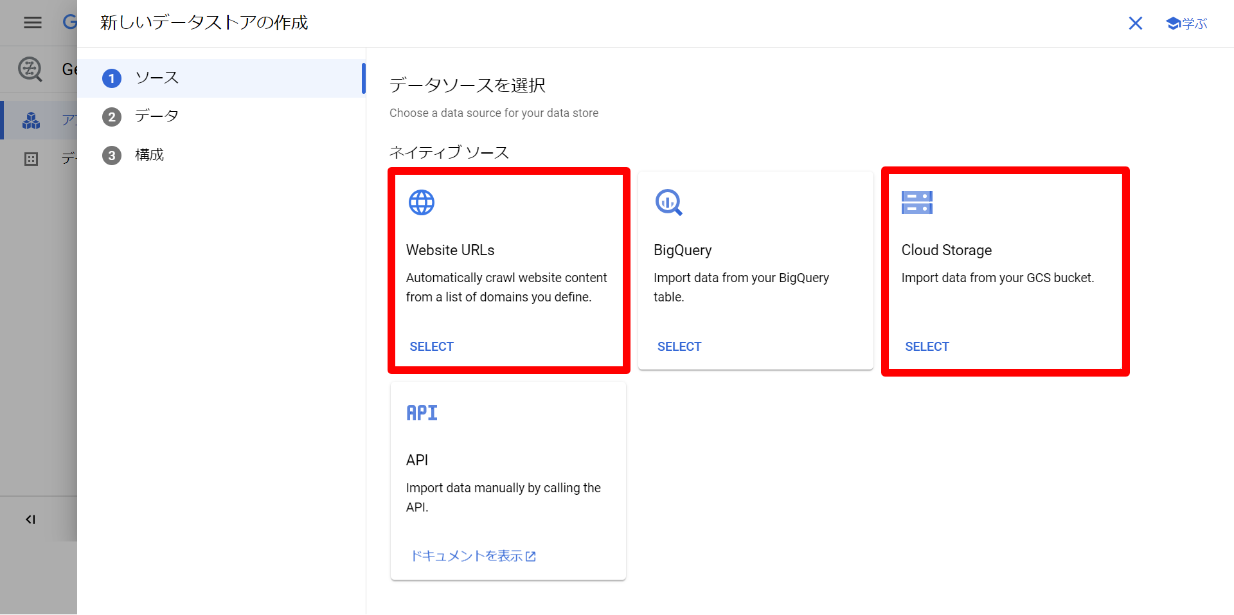Click the hamburger navigation menu icon
This screenshot has width=1234, height=615.
click(x=32, y=23)
